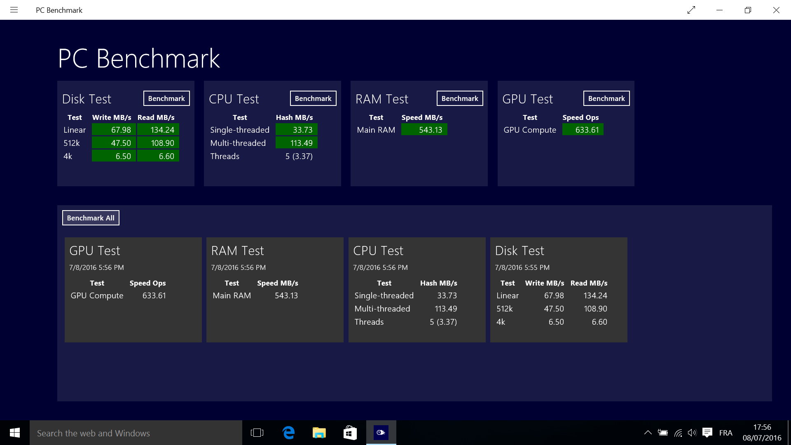
Task: Click the Disk Test history timestamp 5:55 PM
Action: tap(522, 267)
